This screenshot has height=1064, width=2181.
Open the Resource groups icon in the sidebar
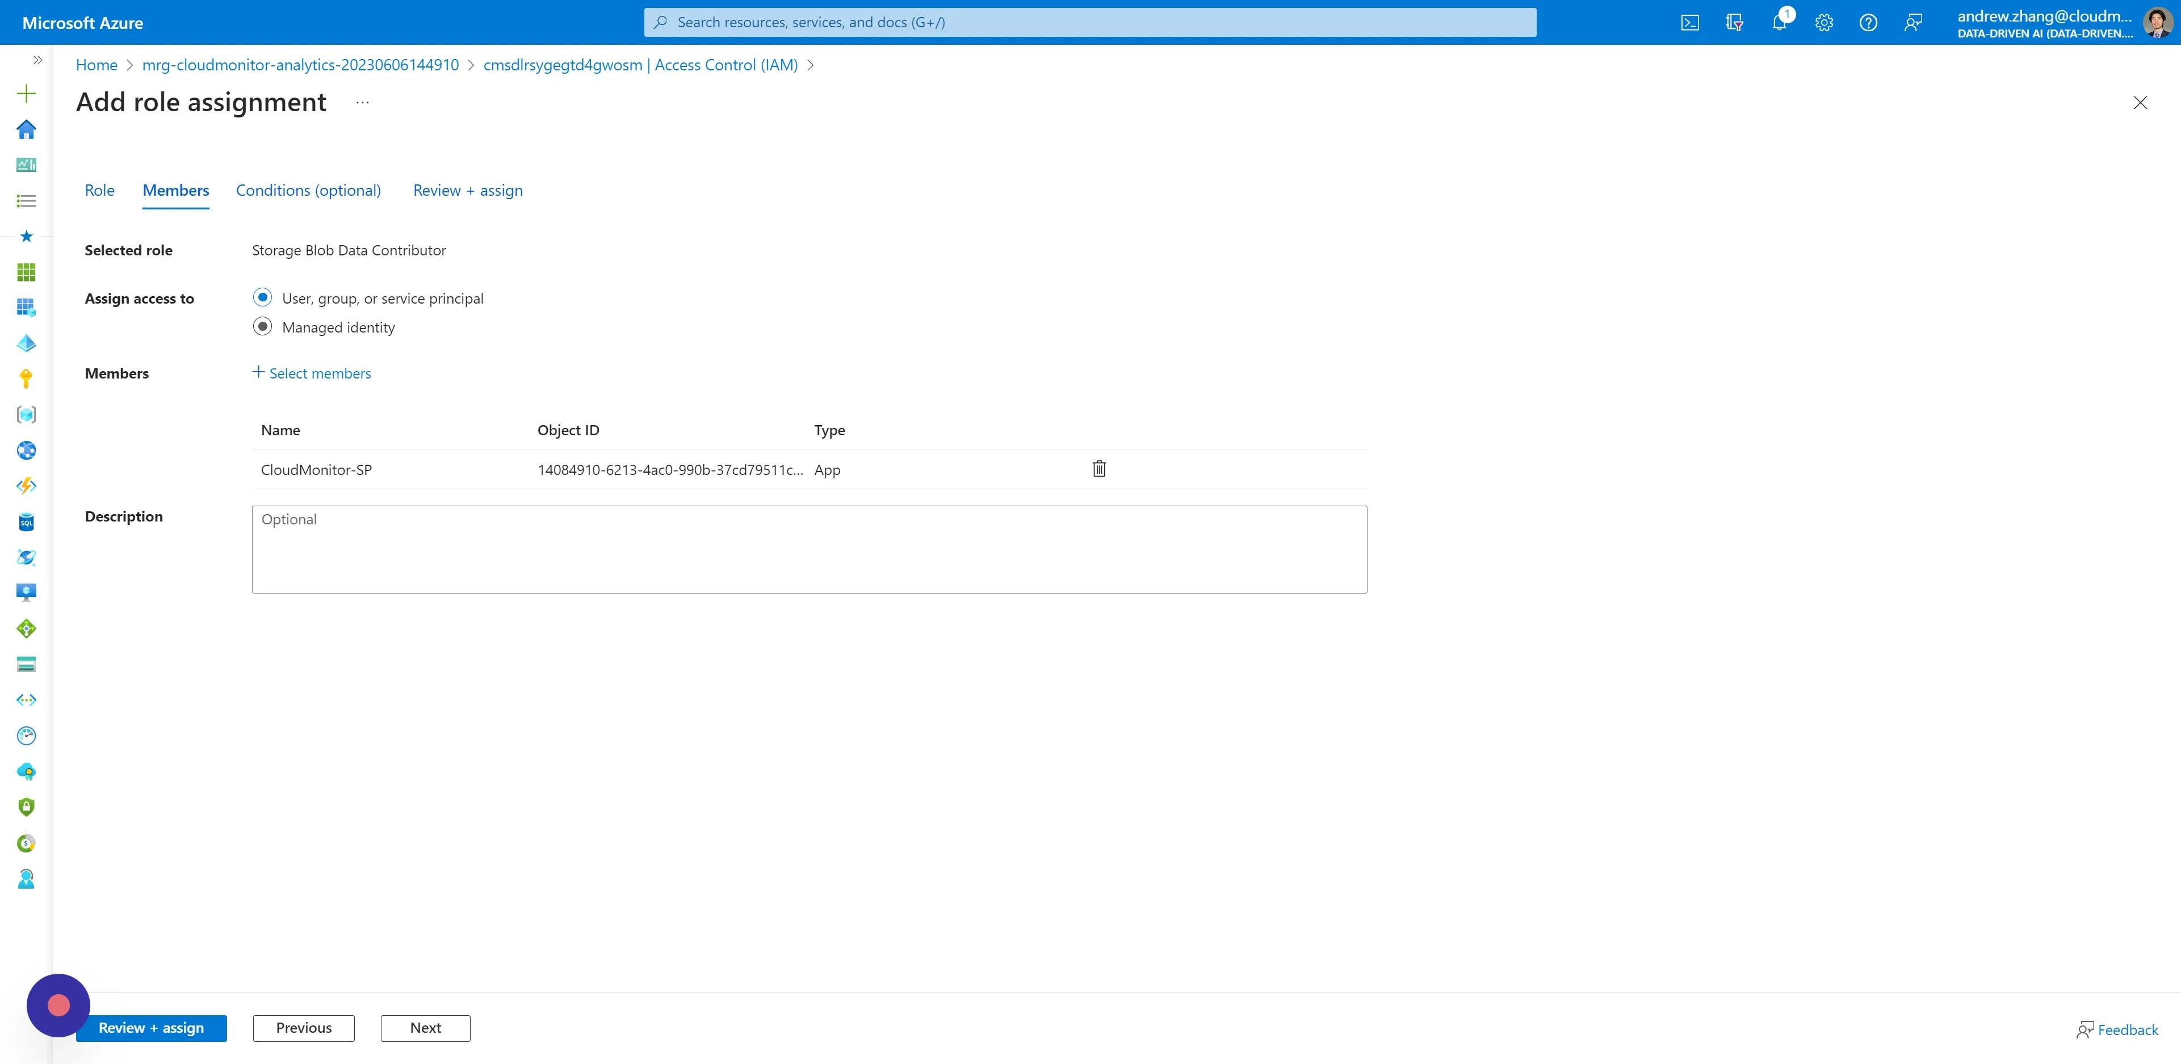click(x=26, y=307)
